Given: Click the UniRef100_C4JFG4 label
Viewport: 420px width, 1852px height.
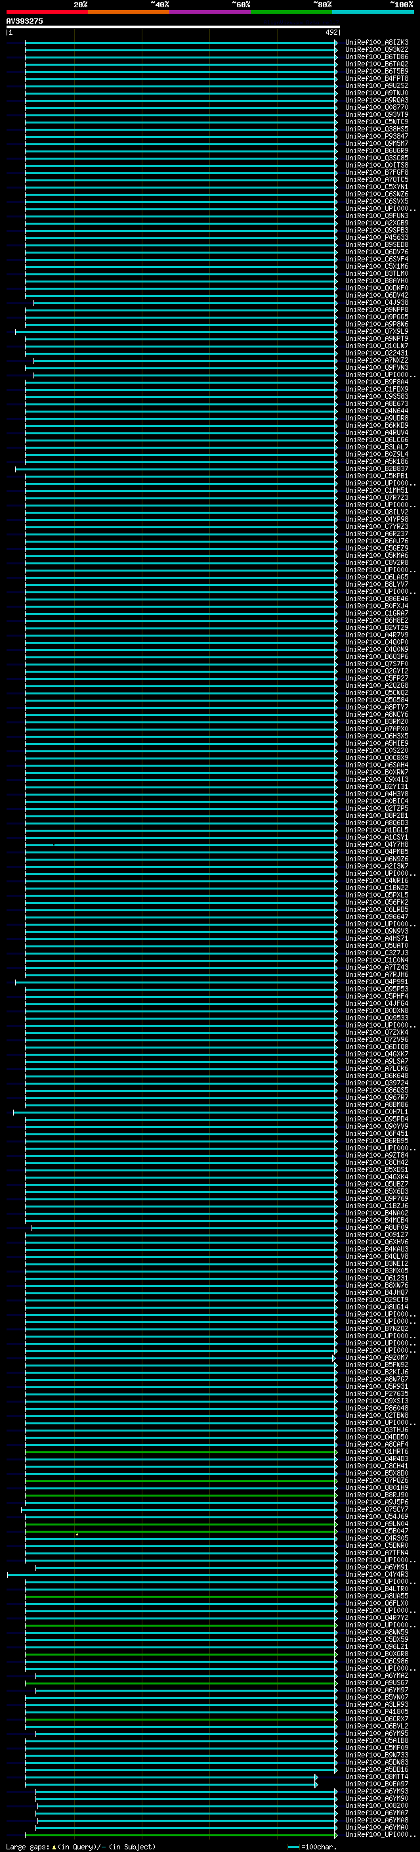Looking at the screenshot, I should [x=376, y=1003].
